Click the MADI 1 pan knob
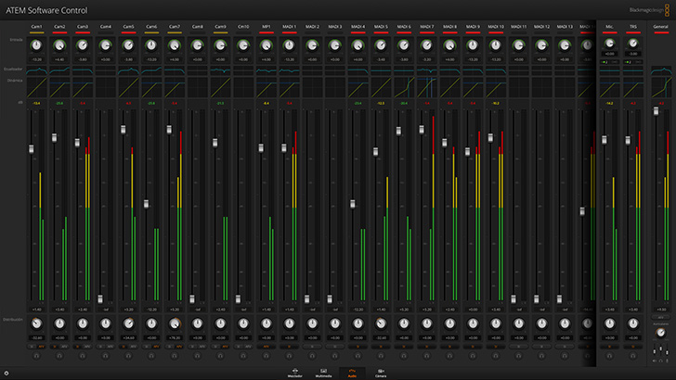The width and height of the screenshot is (676, 380). click(290, 323)
